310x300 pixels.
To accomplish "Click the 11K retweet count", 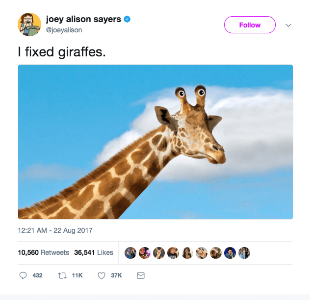I will pyautogui.click(x=77, y=275).
